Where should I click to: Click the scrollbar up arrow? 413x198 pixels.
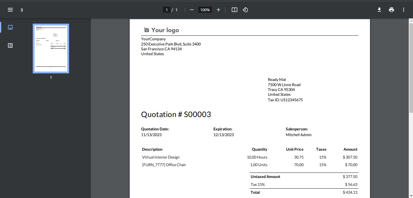(x=411, y=21)
